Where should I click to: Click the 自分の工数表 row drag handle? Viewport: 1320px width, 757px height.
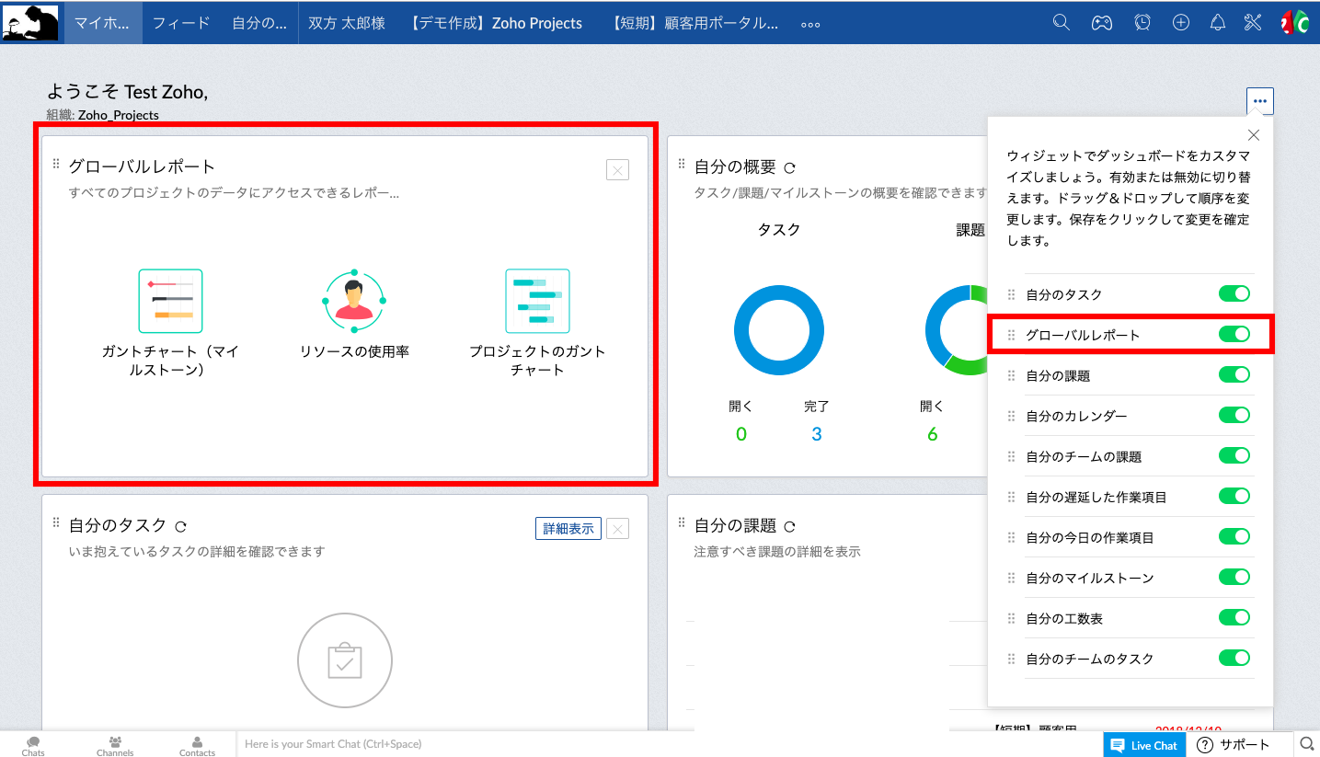(x=1011, y=618)
